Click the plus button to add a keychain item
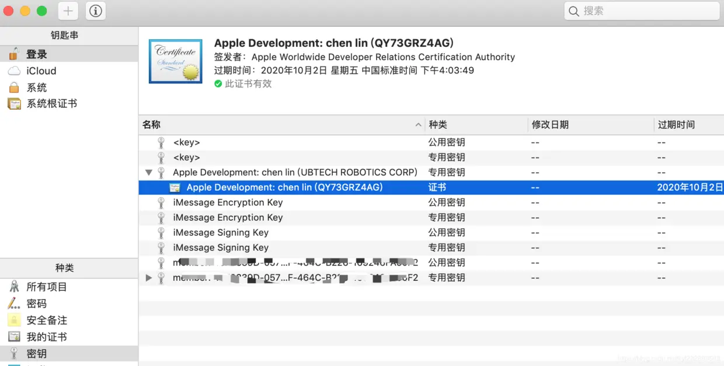 (68, 11)
